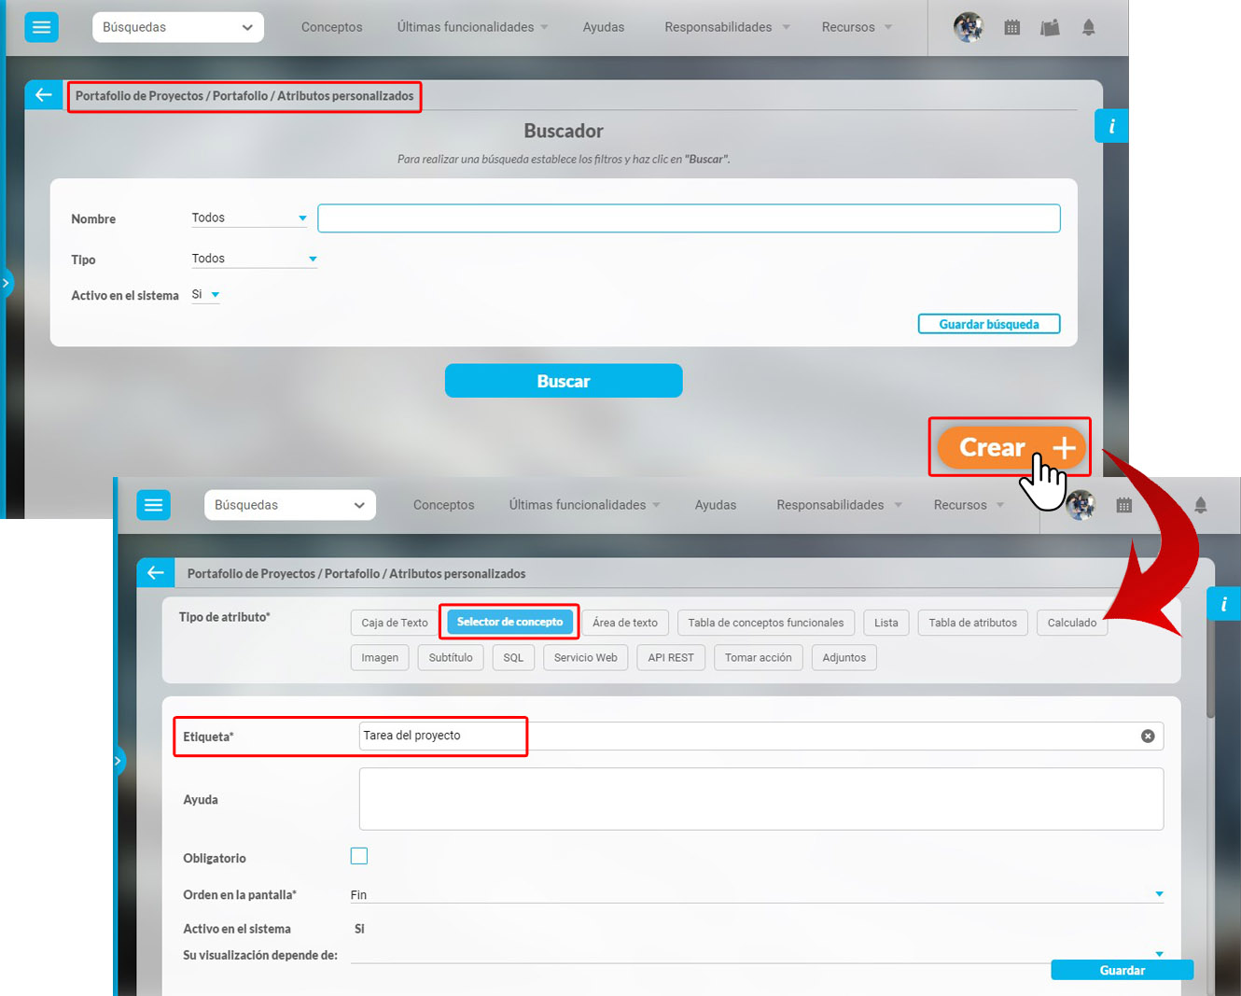Open the Orden en la pantalla dropdown
1241x996 pixels.
(x=756, y=894)
